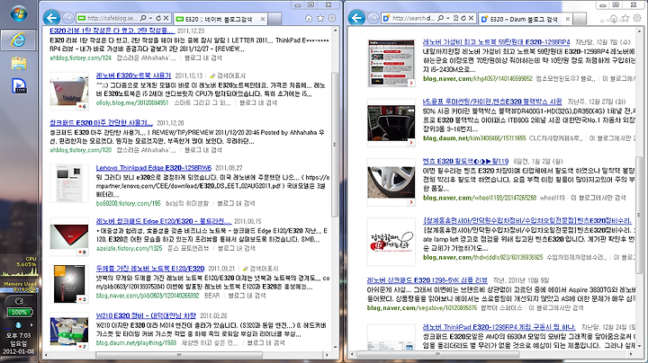Open '레노버 가성비 최고 노트북 59만원대' Daum result
Screen dimensions: 648x363
pos(496,42)
